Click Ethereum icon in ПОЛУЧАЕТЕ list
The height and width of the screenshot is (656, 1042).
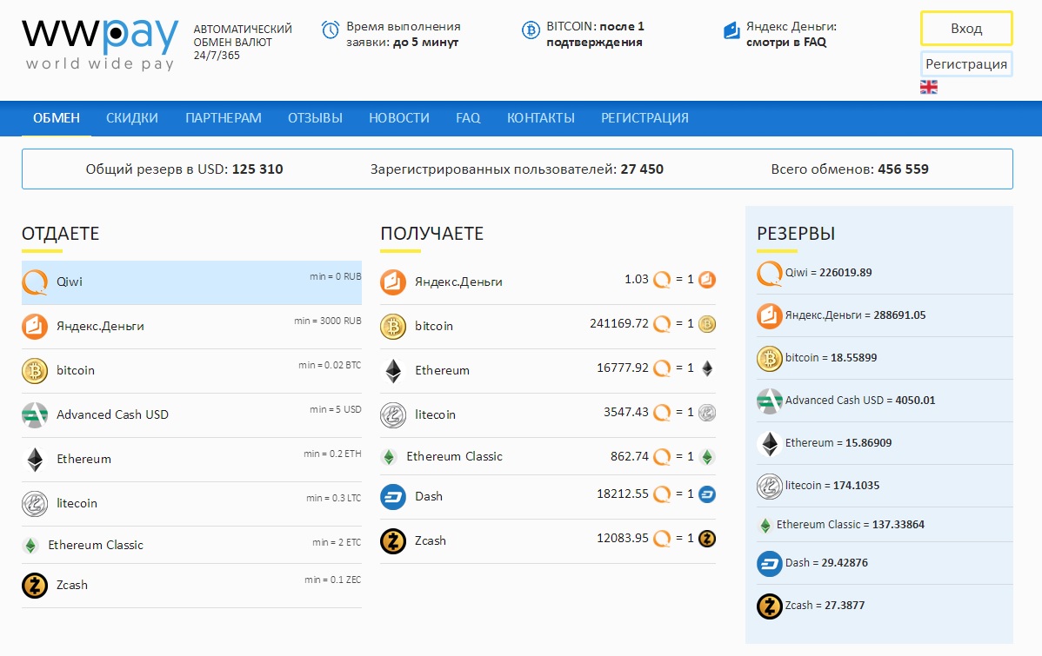[x=393, y=371]
